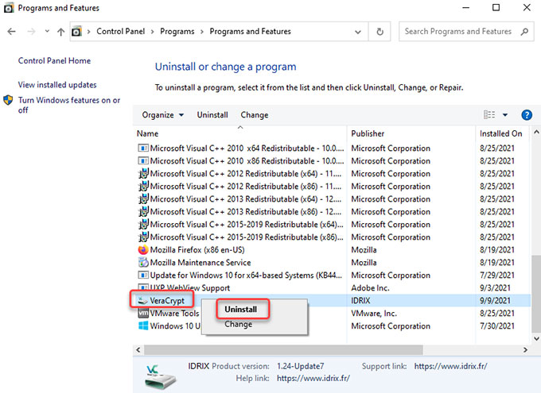Screen dimensions: 541x393
Task: Click the search magnifier icon
Action: (x=524, y=32)
